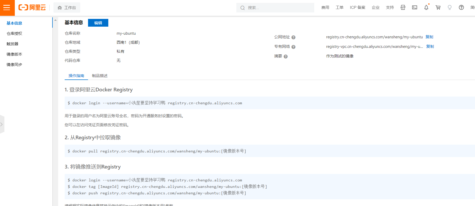Click the docker tag command line

coord(167,187)
